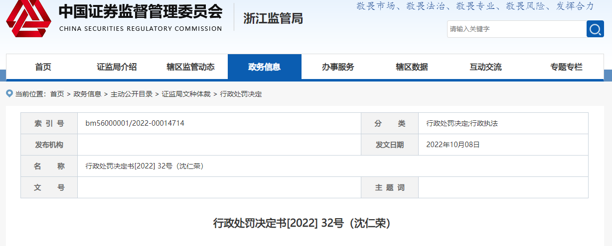Click 首页 link in the breadcrumb

(57, 94)
